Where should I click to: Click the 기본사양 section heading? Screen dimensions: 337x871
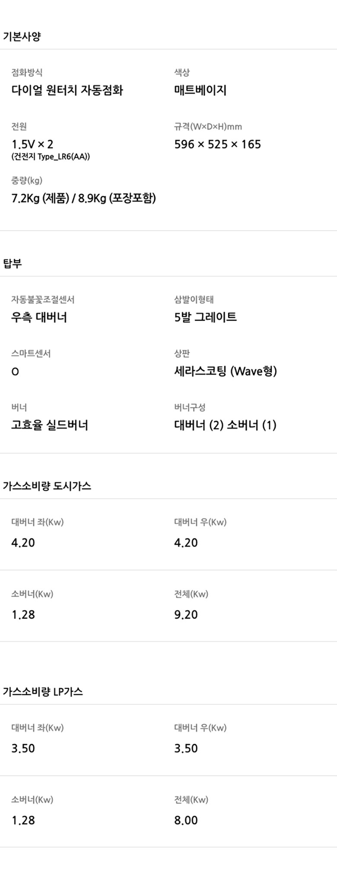click(x=22, y=36)
